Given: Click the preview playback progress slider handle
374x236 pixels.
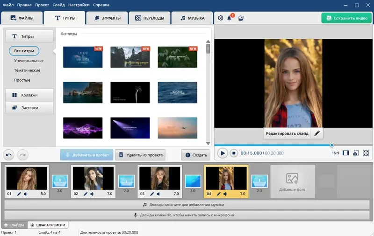Looking at the screenshot, I should [331, 145].
